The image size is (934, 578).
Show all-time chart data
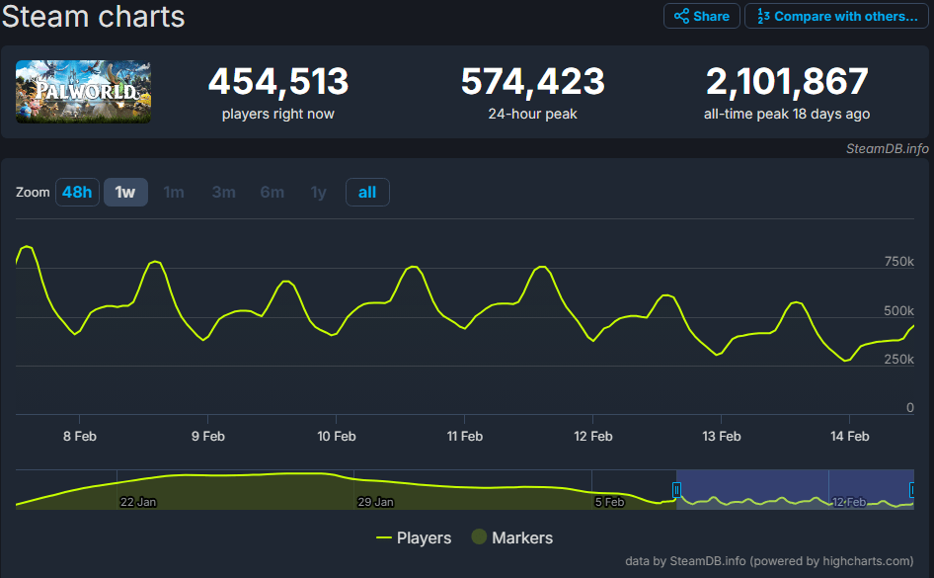coord(367,193)
